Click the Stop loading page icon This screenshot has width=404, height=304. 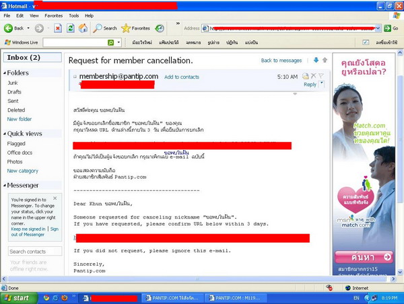[x=58, y=28]
